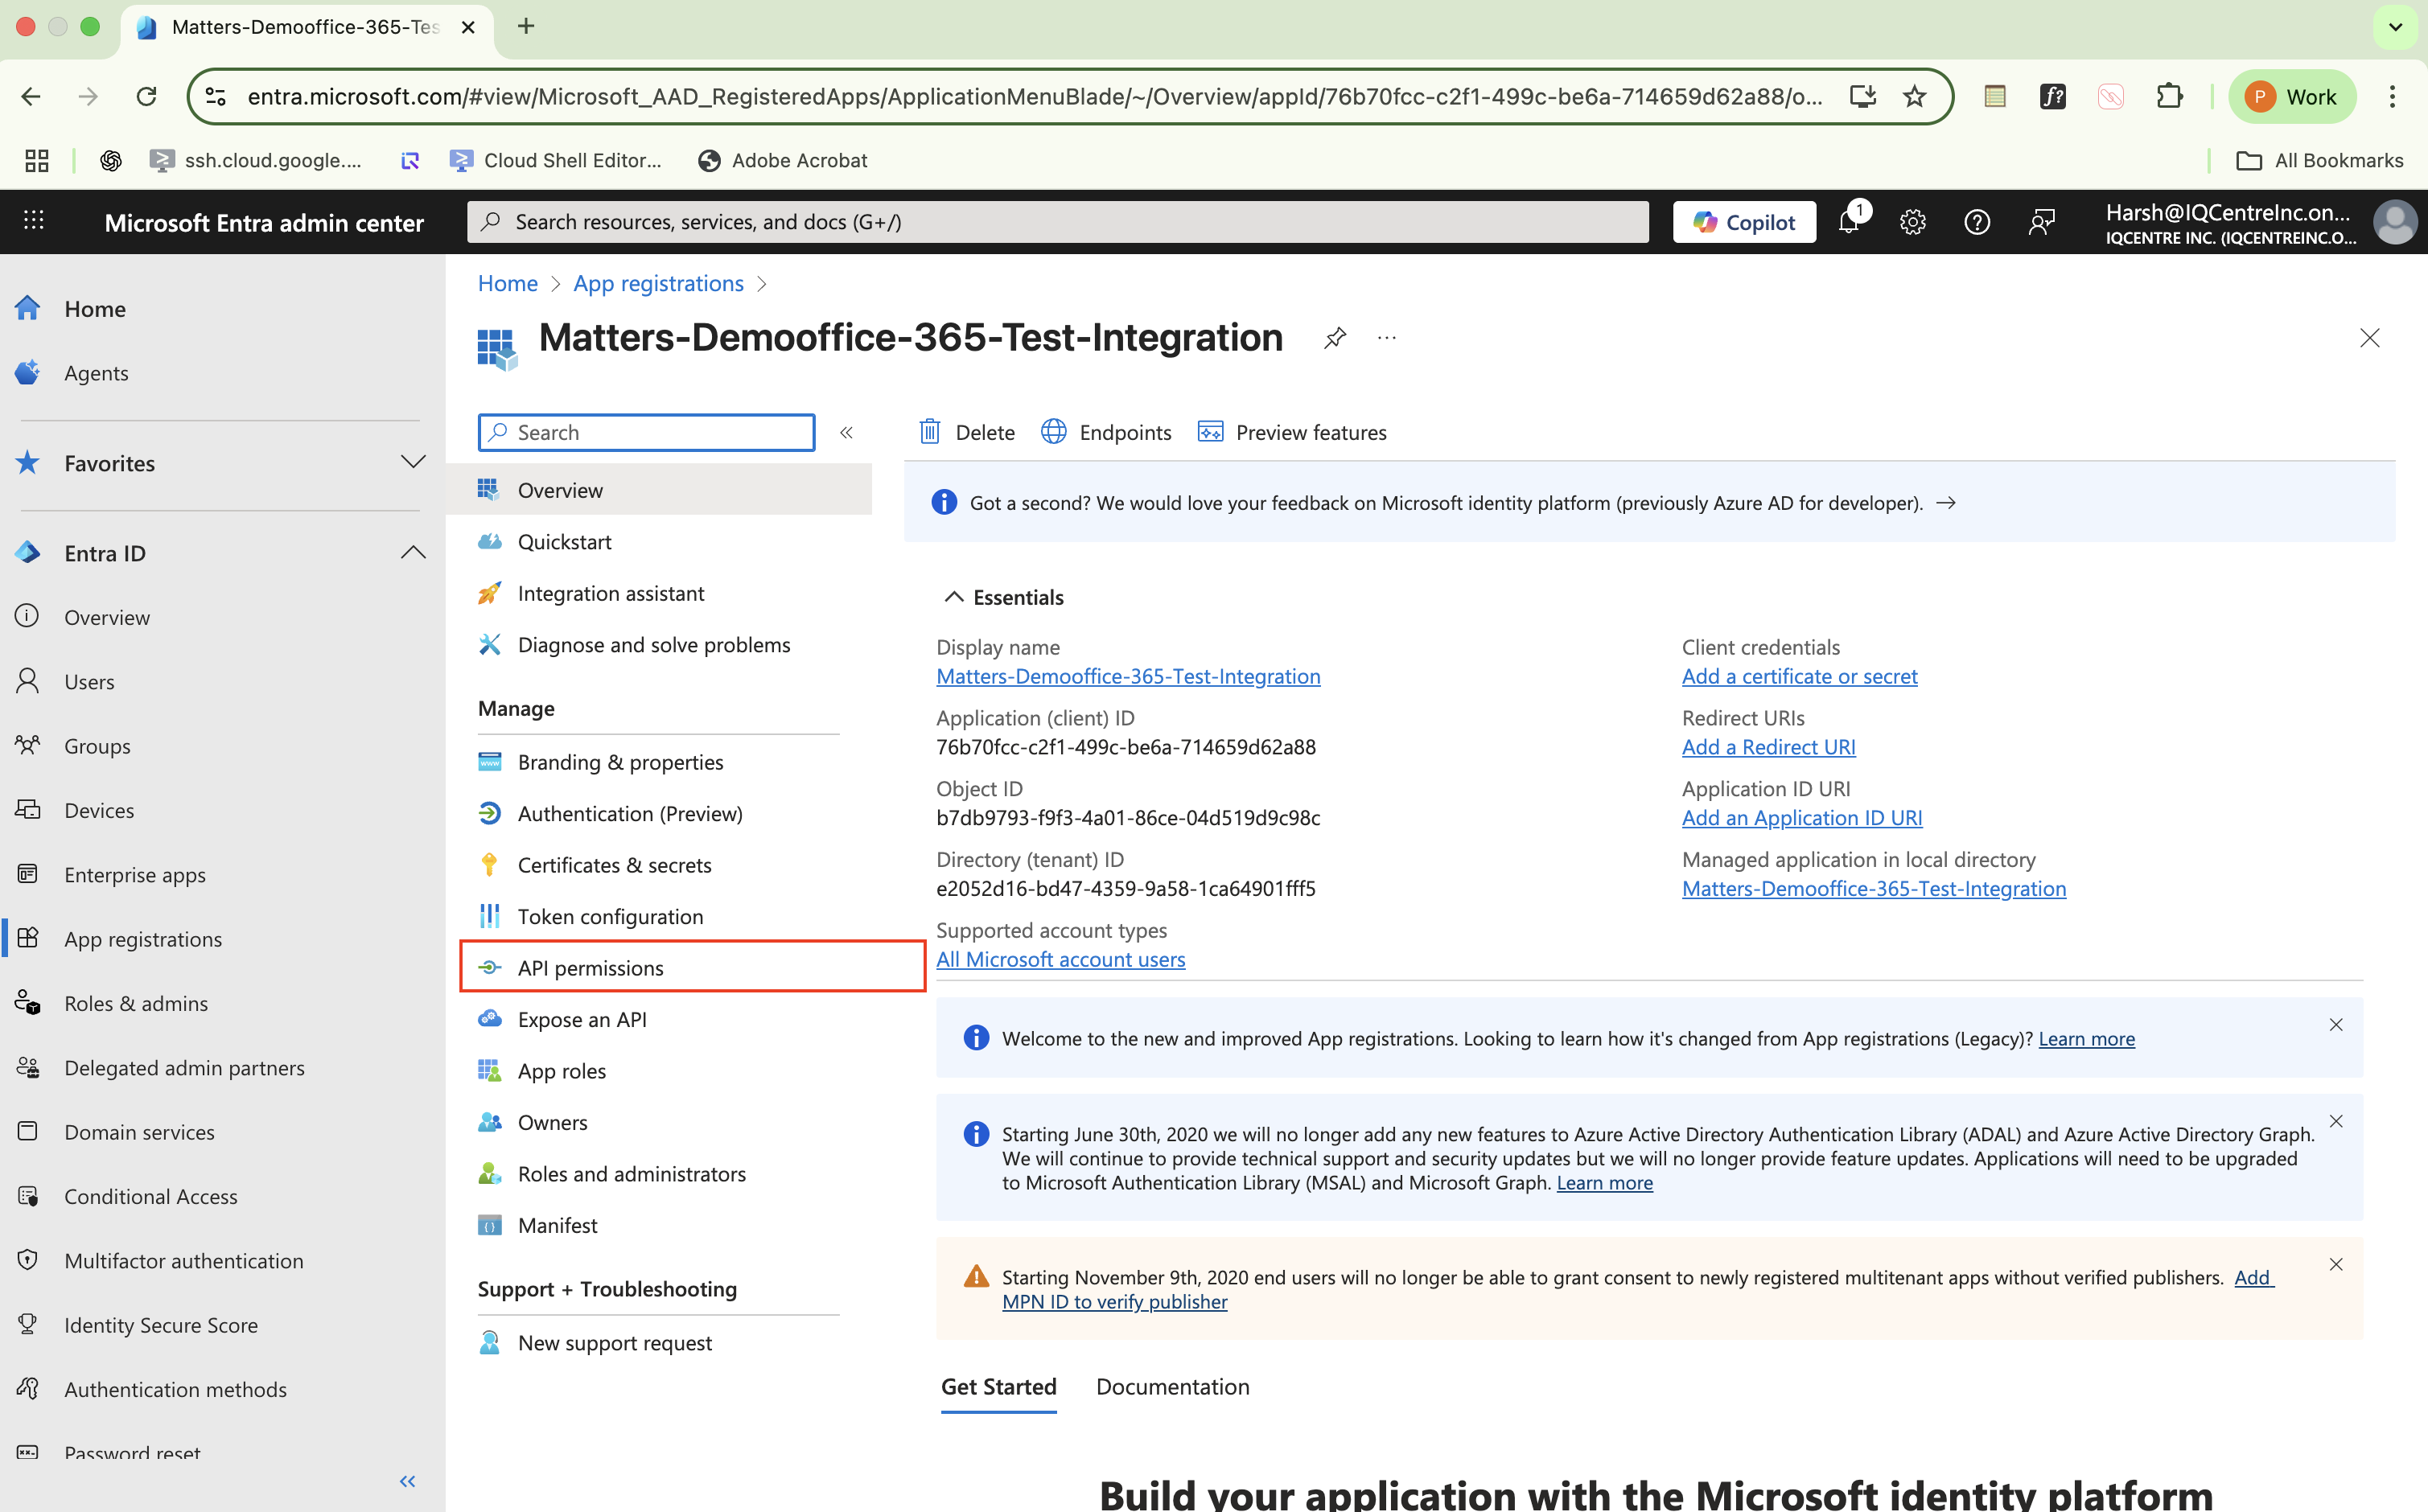Open site information icon in address bar
Viewport: 2428px width, 1512px height.
pyautogui.click(x=215, y=96)
